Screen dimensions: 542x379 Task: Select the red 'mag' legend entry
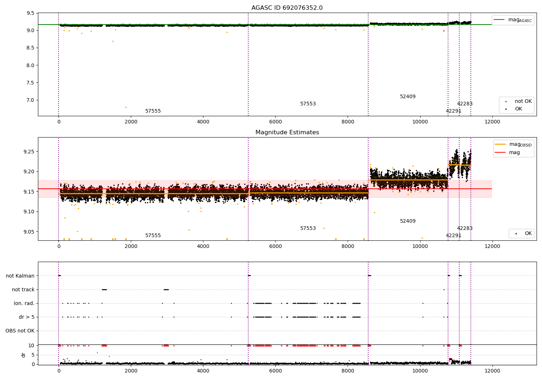(x=507, y=153)
